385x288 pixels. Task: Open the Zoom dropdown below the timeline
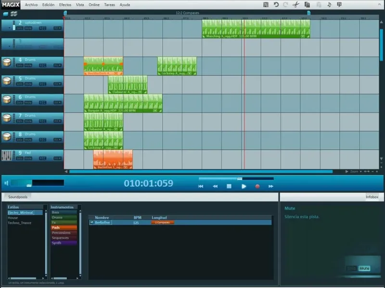coord(356,171)
